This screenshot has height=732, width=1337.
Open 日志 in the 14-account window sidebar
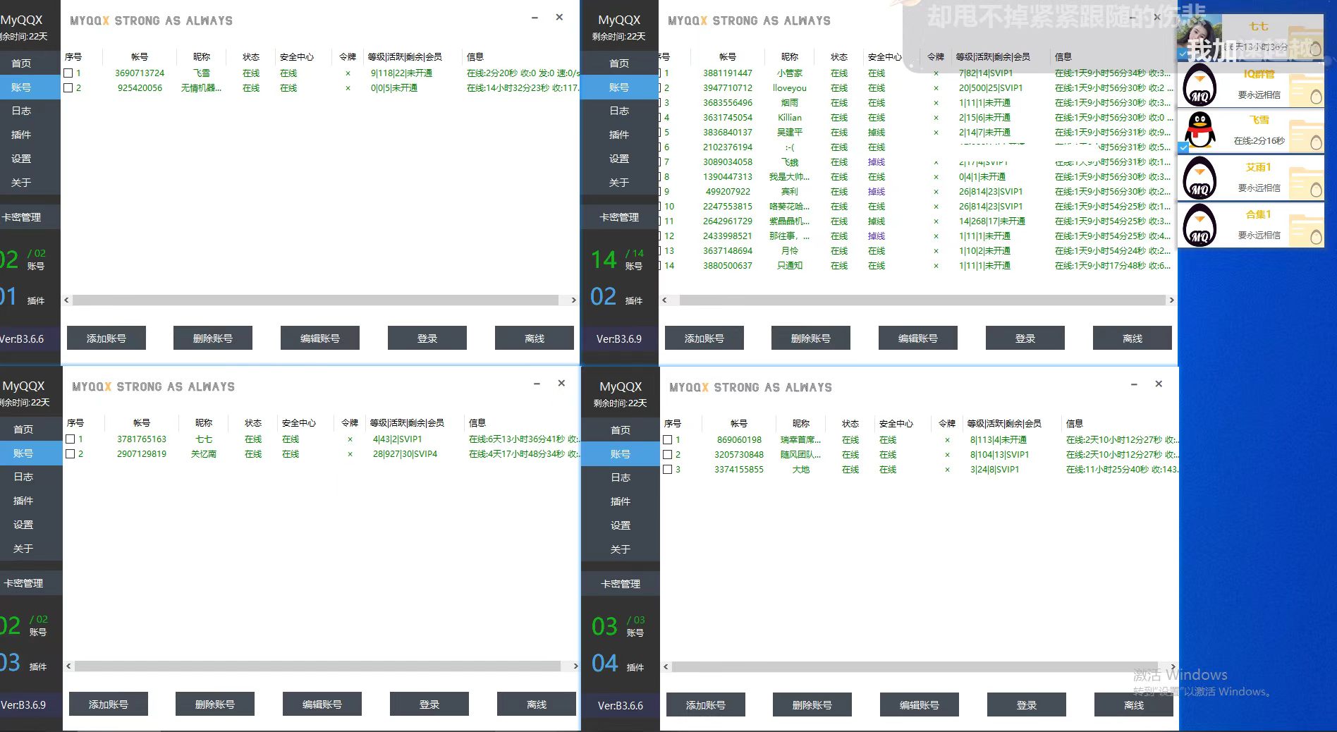(x=619, y=111)
